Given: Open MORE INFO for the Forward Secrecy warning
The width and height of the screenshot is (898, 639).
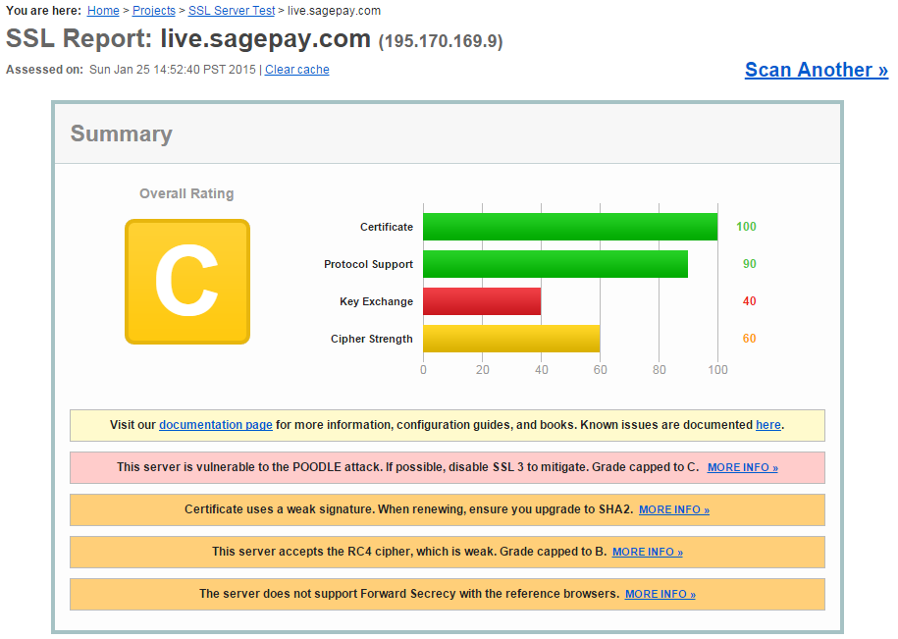Looking at the screenshot, I should (x=660, y=594).
